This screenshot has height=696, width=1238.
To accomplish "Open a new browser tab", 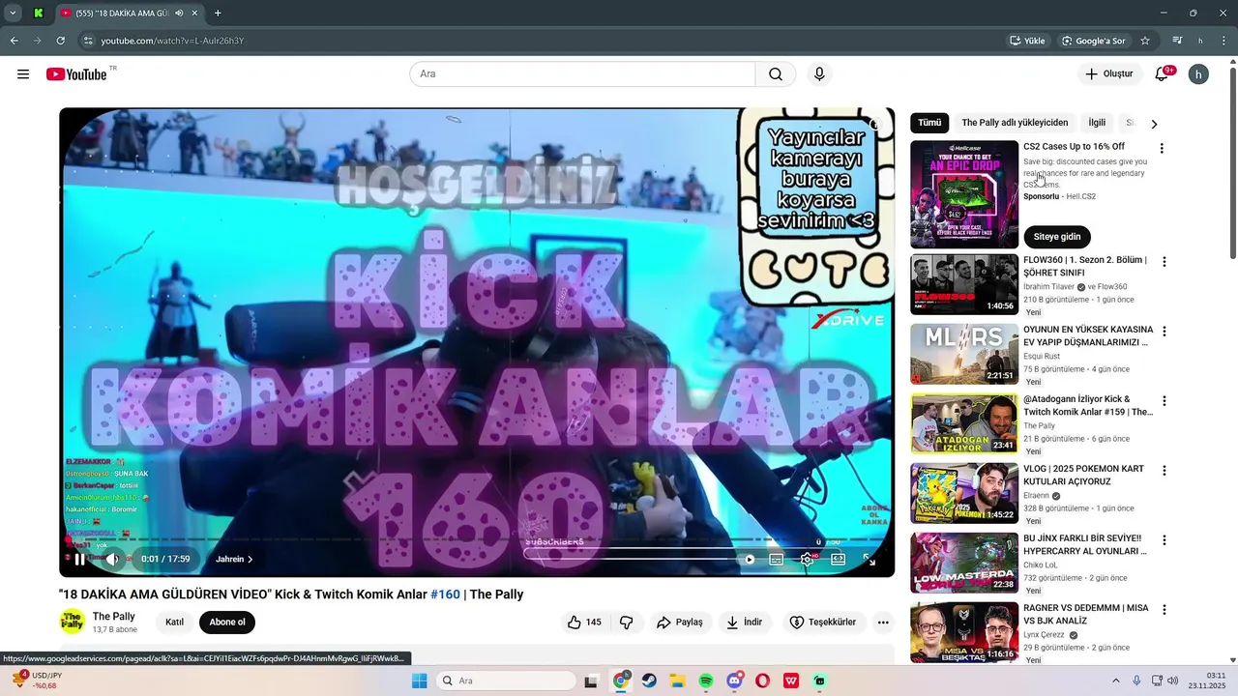I will click(218, 14).
